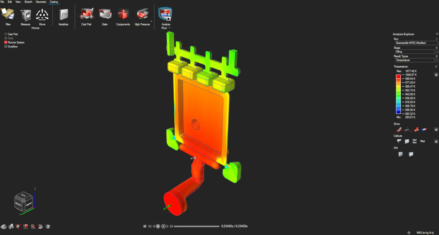Screen dimensions: 439x235
Task: Open the animation settings list icon
Action: click(145, 226)
